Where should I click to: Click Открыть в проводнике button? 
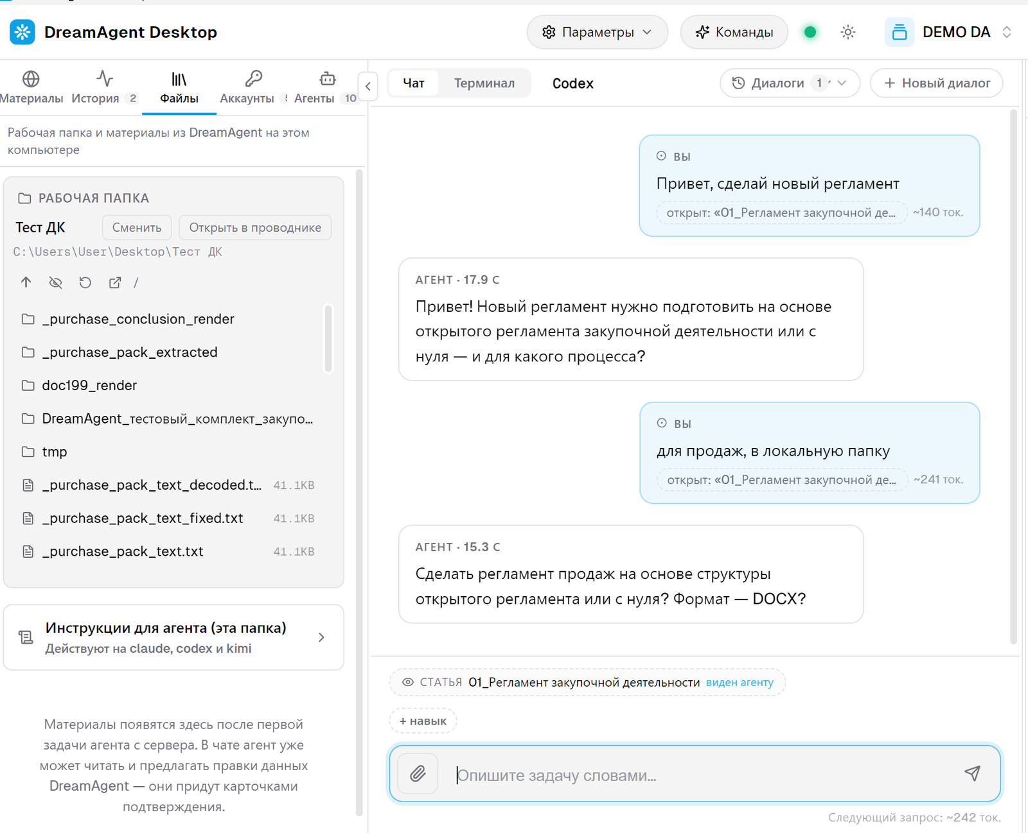click(255, 228)
